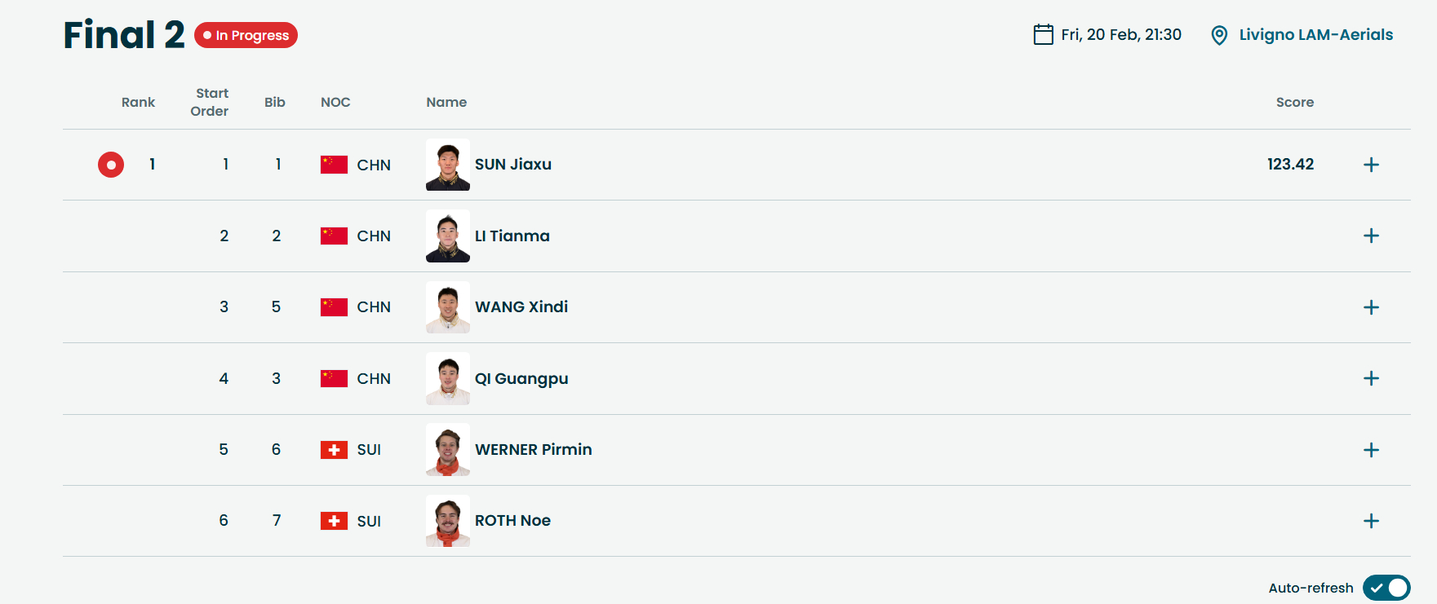Screen dimensions: 1437x604
Task: Expand ROTH Noe row details
Action: pos(1371,521)
